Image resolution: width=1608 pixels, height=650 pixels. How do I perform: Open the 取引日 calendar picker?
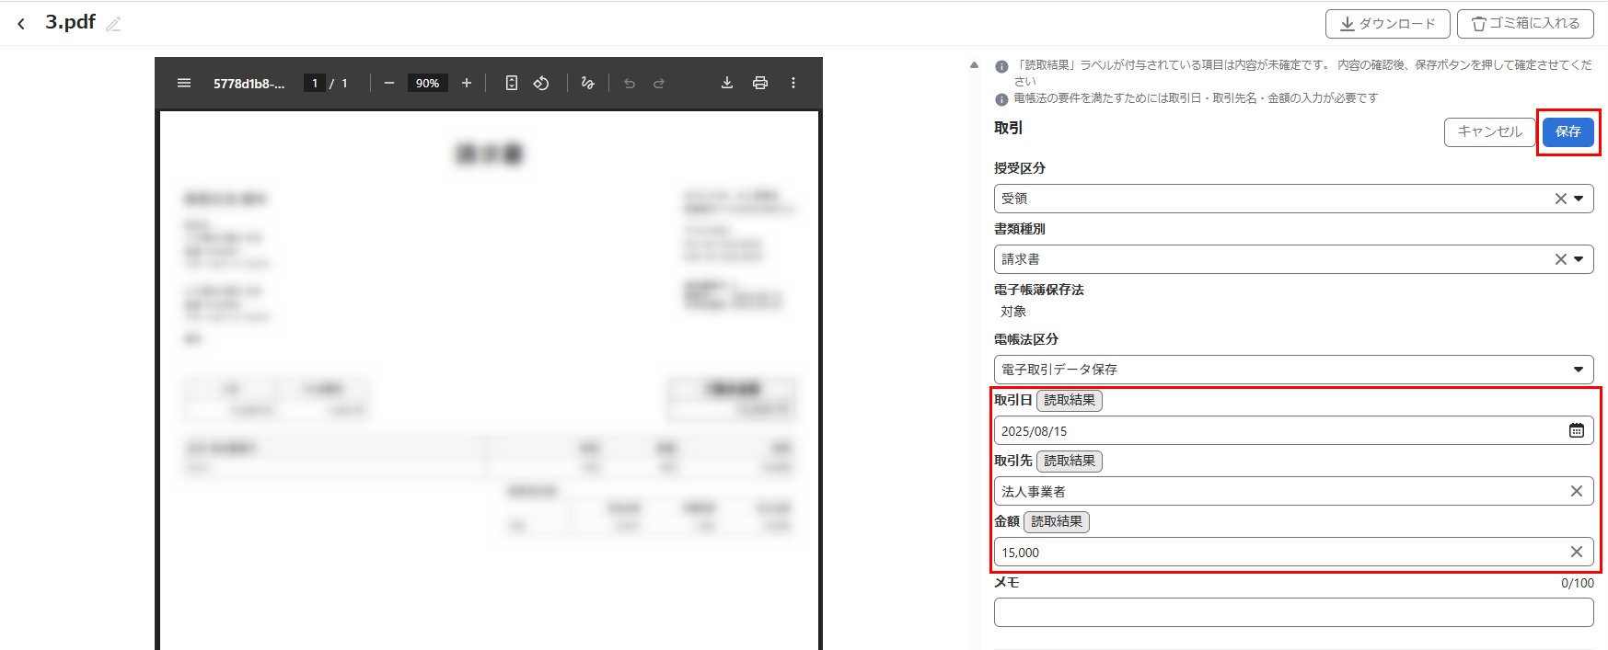tap(1577, 430)
